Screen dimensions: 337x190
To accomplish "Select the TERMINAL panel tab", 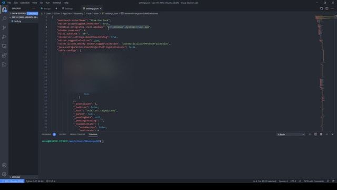I will click(x=93, y=134).
